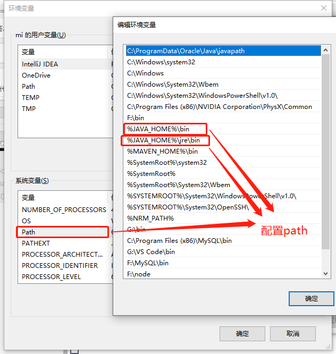This screenshot has height=354, width=336.
Task: Select the %SYSTEMROOT%\System32\OpenSSH\ entry
Action: point(223,207)
